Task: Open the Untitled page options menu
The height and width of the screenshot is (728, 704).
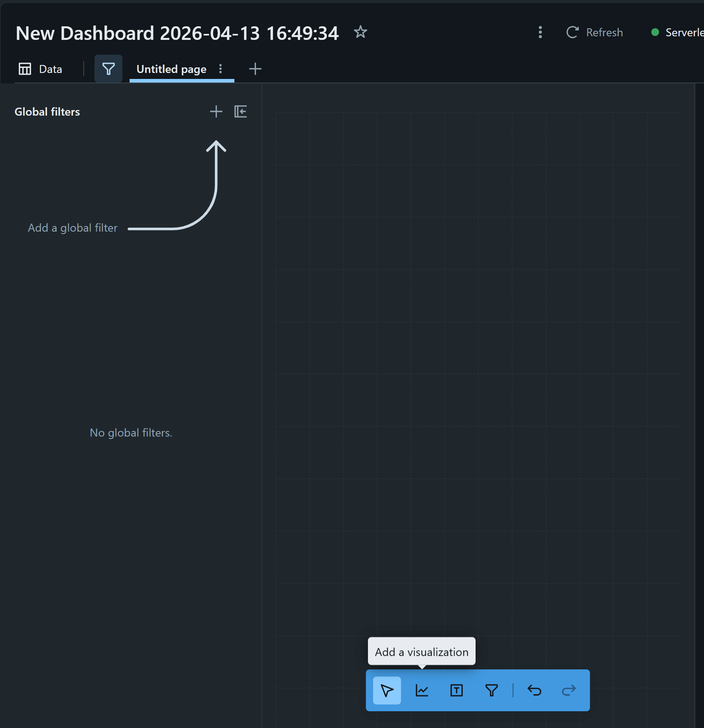Action: (x=220, y=69)
